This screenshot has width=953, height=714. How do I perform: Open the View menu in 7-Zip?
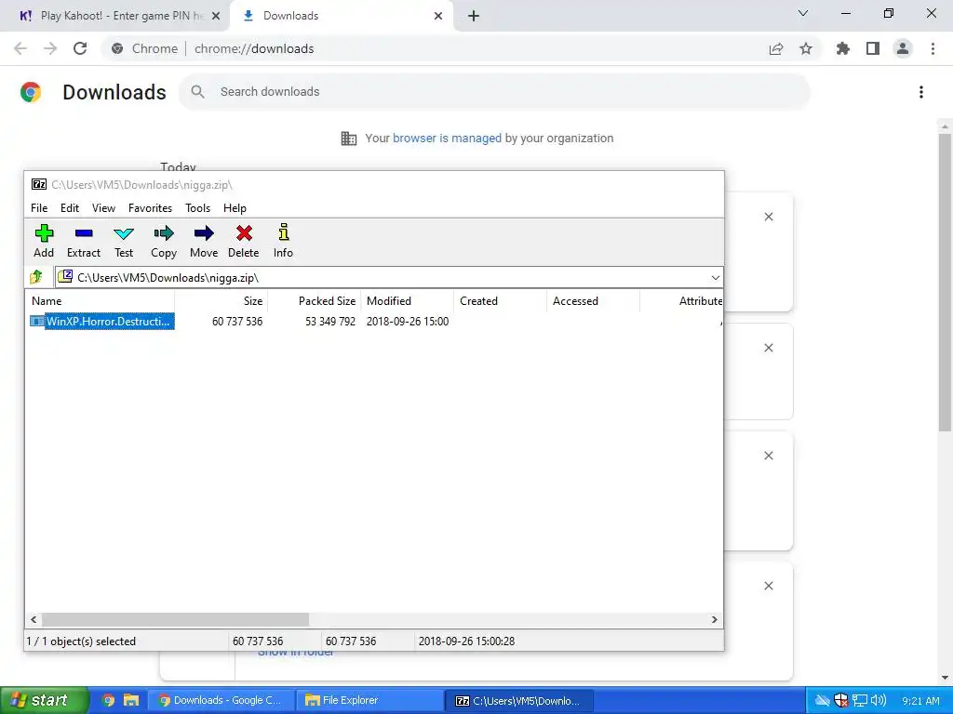[x=103, y=208]
